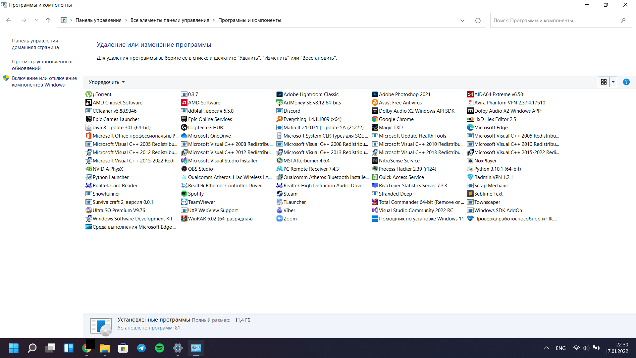Select the Sublime Text icon

pos(470,194)
